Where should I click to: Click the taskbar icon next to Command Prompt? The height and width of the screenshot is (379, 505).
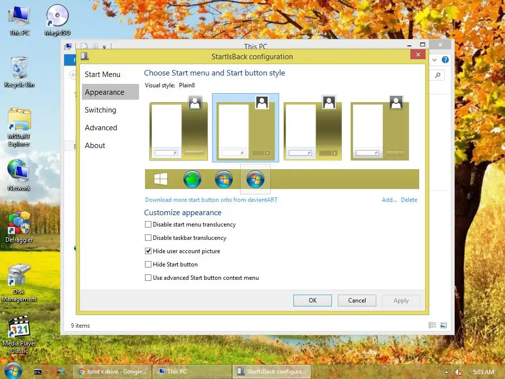(60, 372)
